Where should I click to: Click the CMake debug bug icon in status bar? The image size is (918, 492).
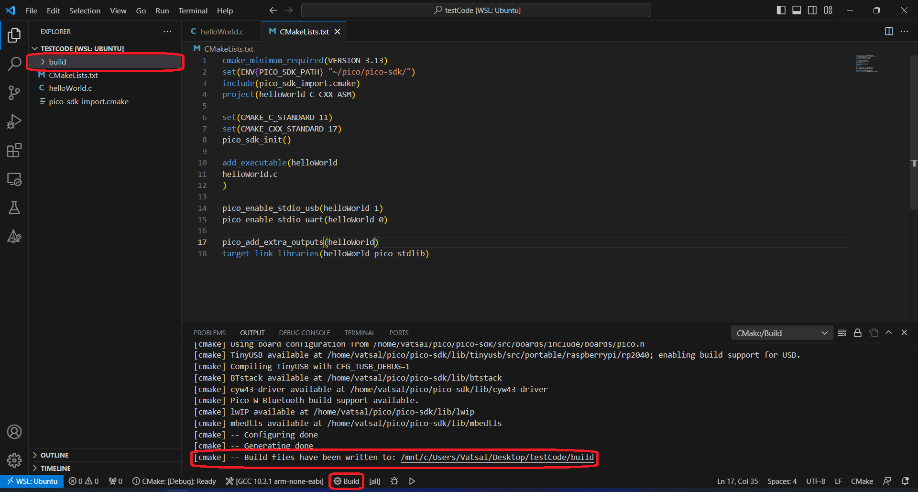point(394,481)
